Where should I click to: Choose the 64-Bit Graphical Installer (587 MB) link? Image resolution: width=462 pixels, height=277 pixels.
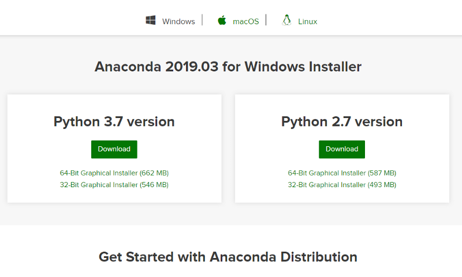342,173
